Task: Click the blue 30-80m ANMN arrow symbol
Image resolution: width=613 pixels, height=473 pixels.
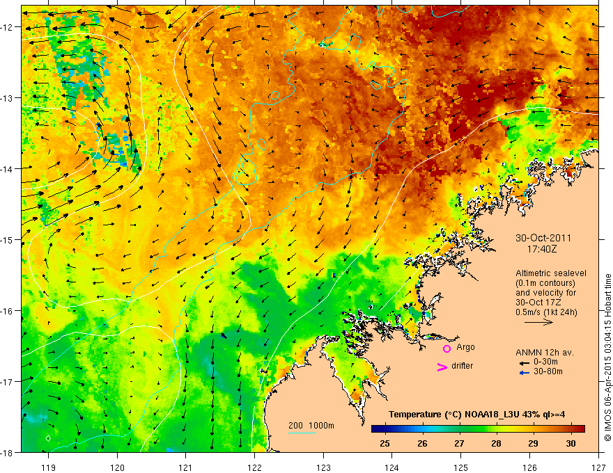Action: [525, 373]
